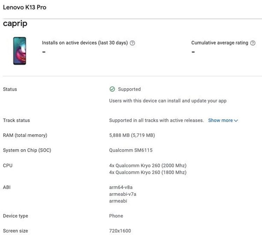262x235 pixels.
Task: Select the 2000 Mhz Kryo 260 CPU line
Action: click(148, 166)
